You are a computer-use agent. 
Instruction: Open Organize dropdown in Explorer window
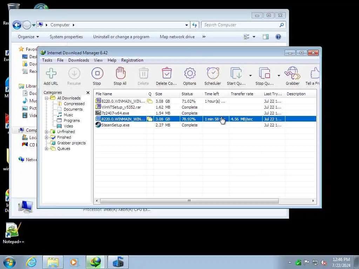coord(28,37)
